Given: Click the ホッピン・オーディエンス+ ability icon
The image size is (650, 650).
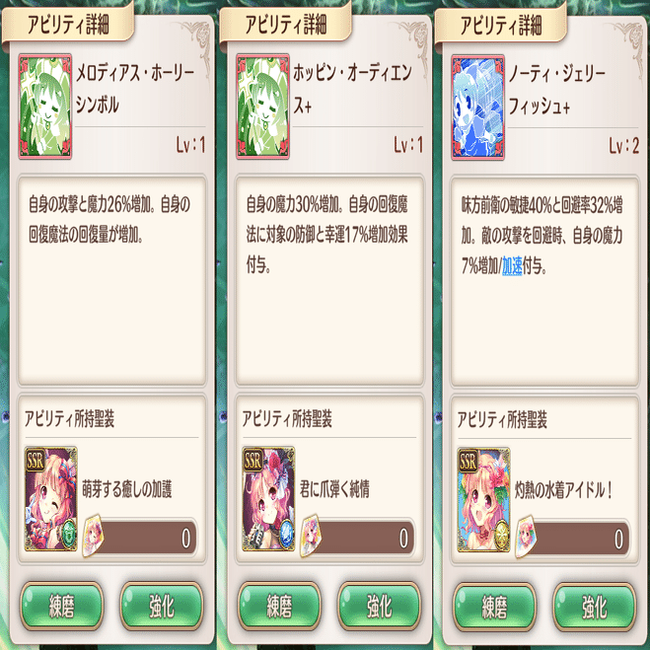Looking at the screenshot, I should (x=262, y=107).
